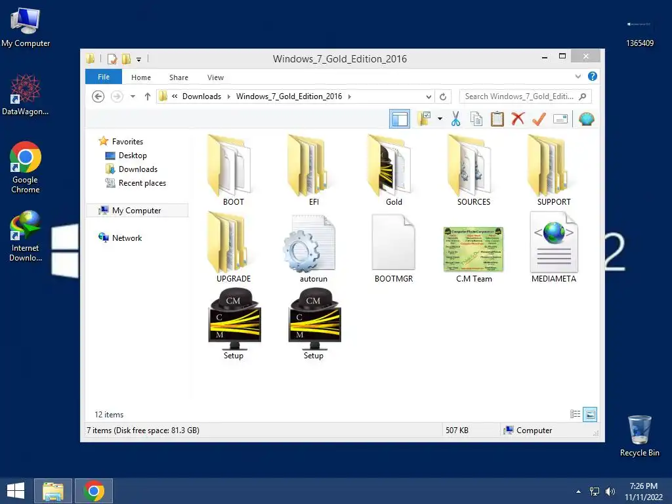The image size is (672, 504).
Task: Click the Rename icon in toolbar
Action: click(560, 119)
